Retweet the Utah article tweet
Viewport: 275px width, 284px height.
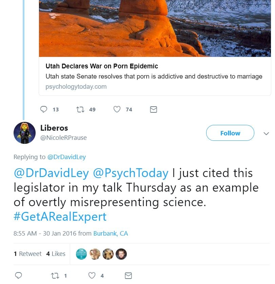coord(81,109)
